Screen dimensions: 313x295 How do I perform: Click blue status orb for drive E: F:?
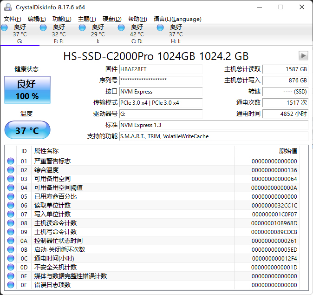pyautogui.click(x=43, y=27)
